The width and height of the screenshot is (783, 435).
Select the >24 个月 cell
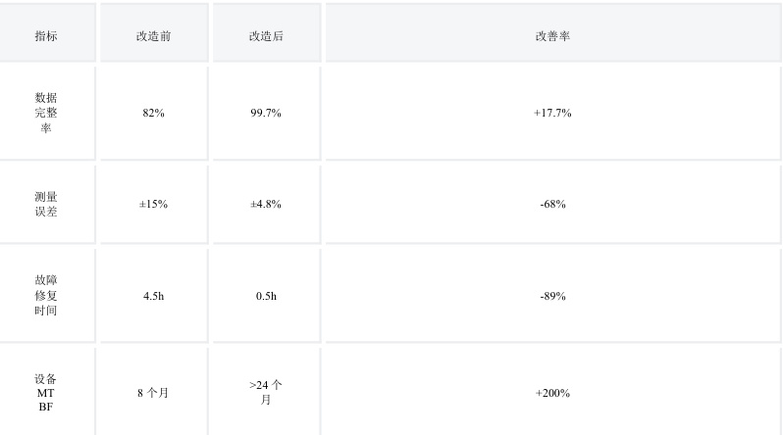[x=266, y=392]
